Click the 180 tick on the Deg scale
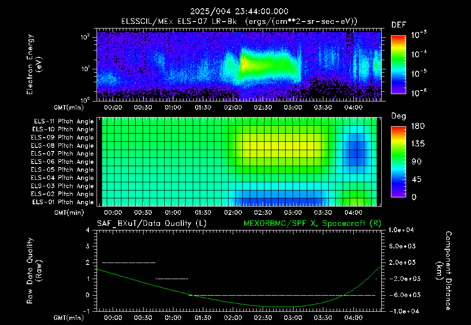 pos(418,126)
